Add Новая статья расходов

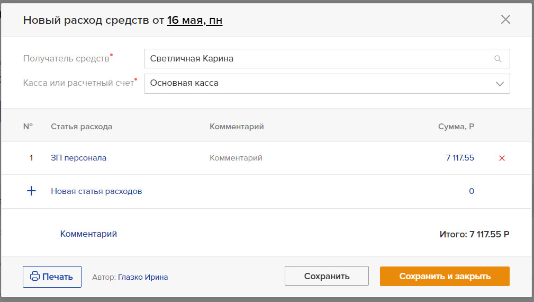click(96, 191)
